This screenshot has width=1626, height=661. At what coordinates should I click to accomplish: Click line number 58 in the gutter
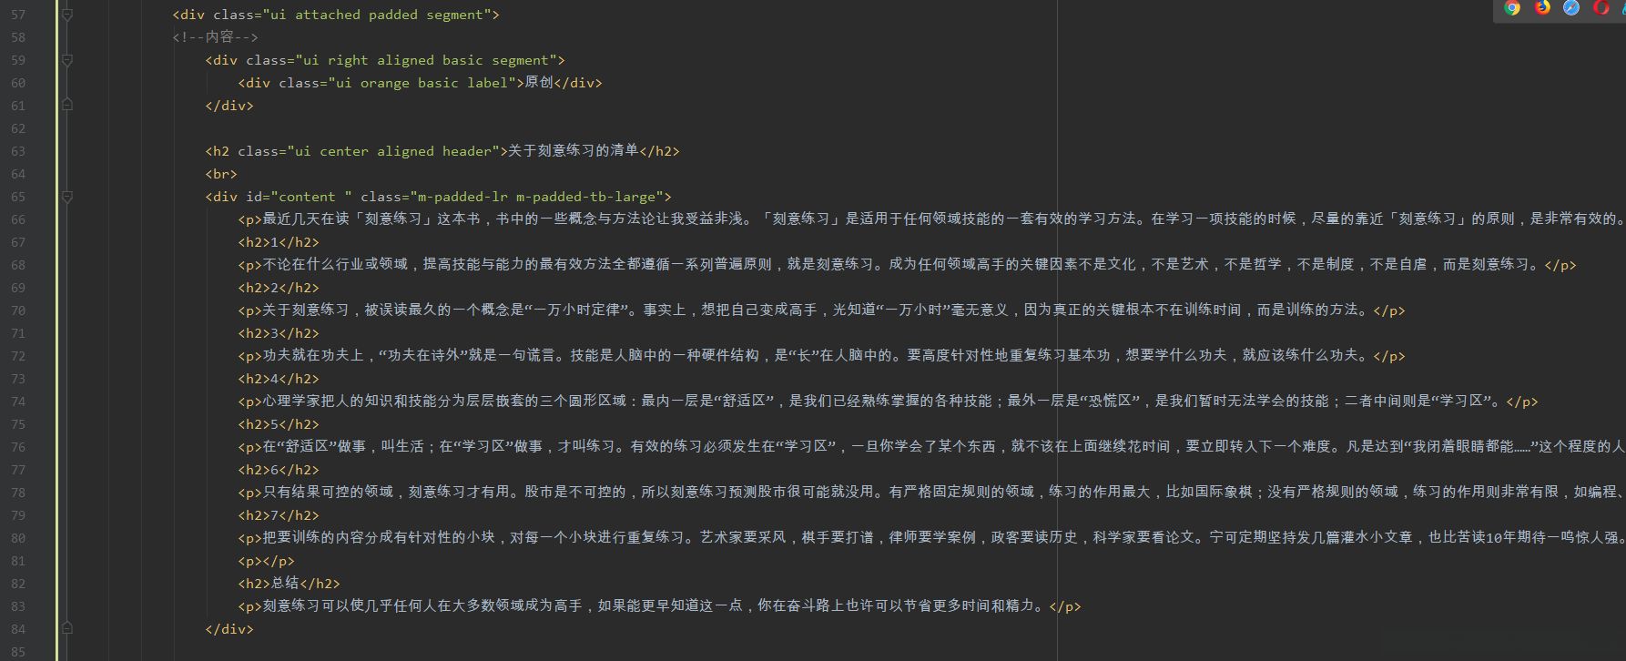[18, 37]
